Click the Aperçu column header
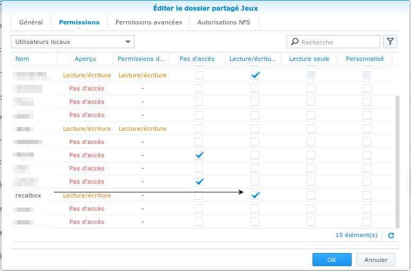Image resolution: width=411 pixels, height=271 pixels. (85, 59)
